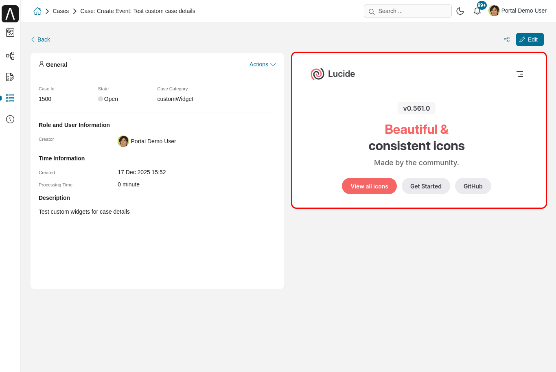Select the Cases list sidebar icon
The height and width of the screenshot is (372, 556).
click(x=10, y=98)
